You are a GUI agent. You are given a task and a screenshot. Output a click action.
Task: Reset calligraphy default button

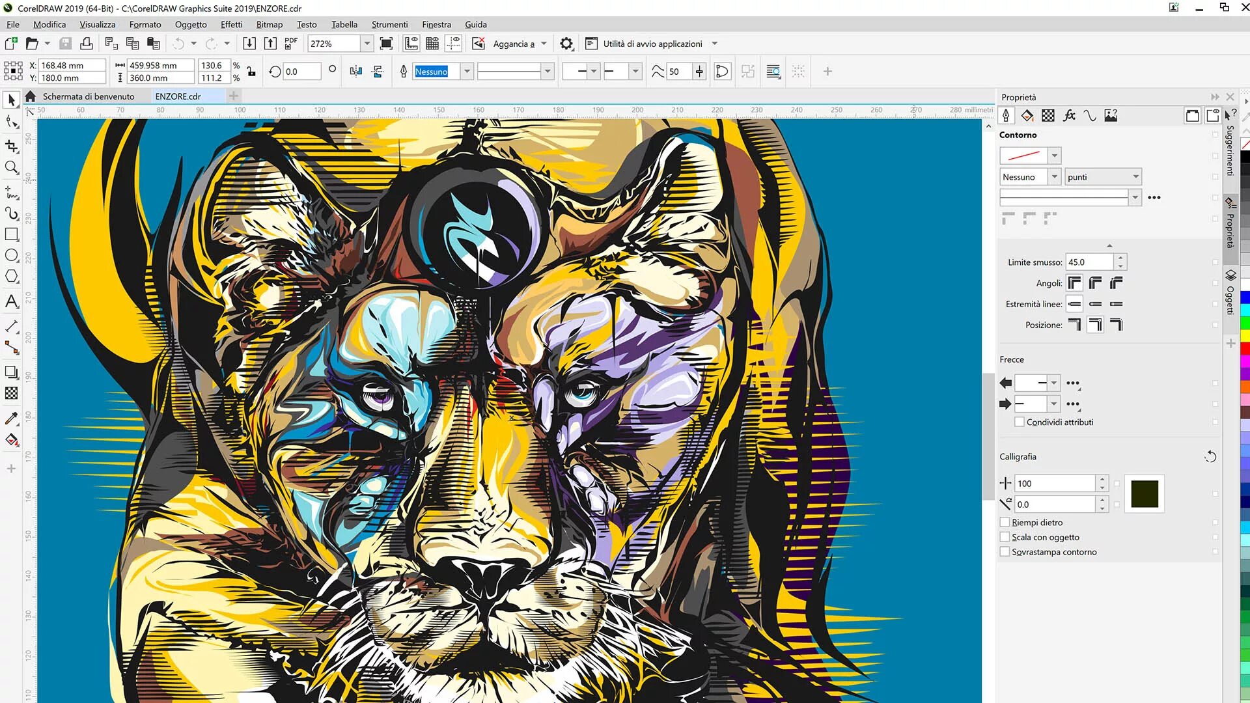click(1210, 457)
